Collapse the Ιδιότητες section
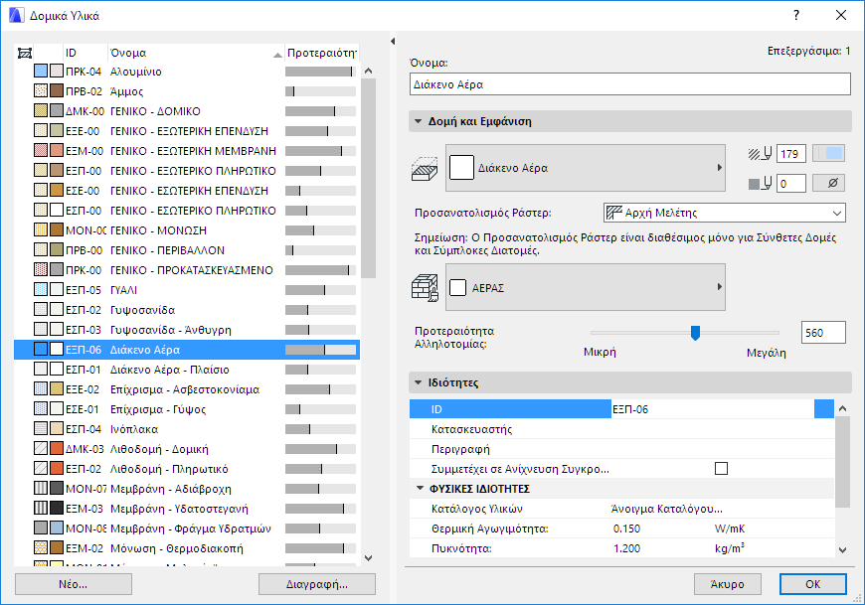The image size is (865, 605). pos(419,382)
